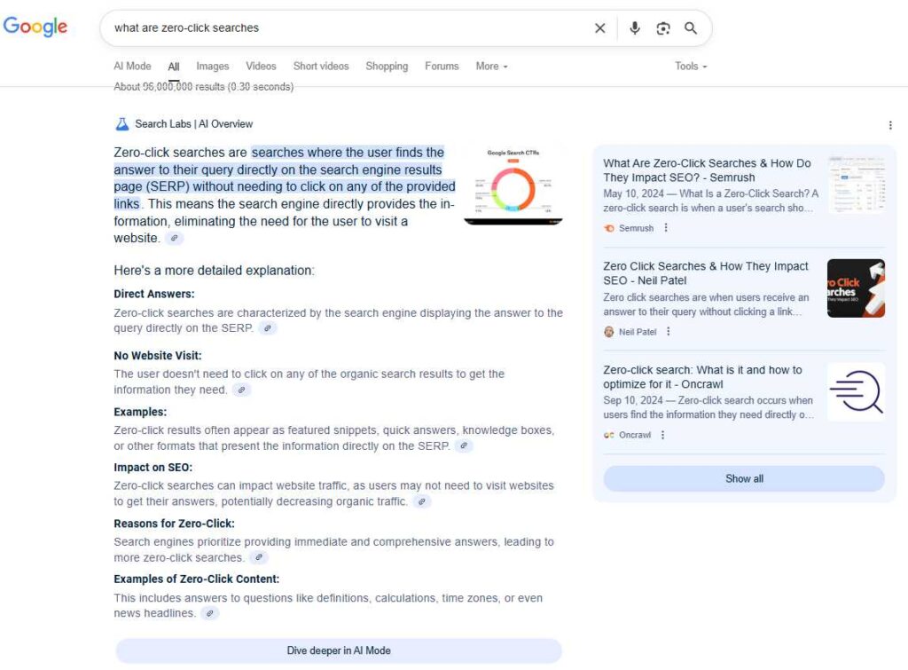Open Oncrawl zero-click search article
This screenshot has height=670, width=908.
coord(702,377)
